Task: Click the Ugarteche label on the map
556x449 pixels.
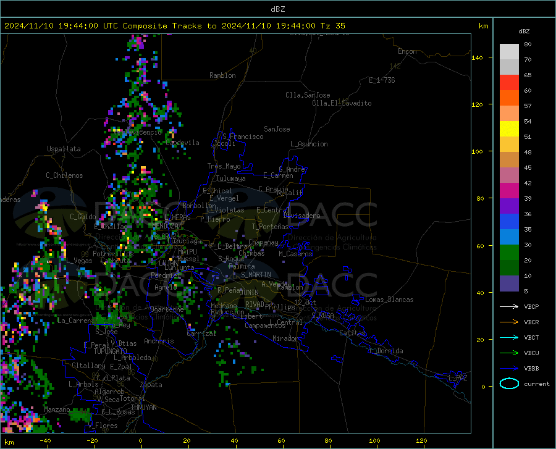Action: point(167,309)
